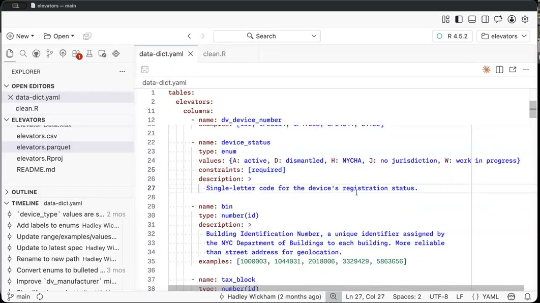Image resolution: width=540 pixels, height=303 pixels.
Task: Select elevators.parquet in file tree
Action: pos(43,147)
